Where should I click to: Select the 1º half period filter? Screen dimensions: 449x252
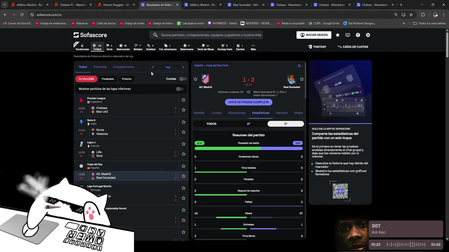pos(249,124)
